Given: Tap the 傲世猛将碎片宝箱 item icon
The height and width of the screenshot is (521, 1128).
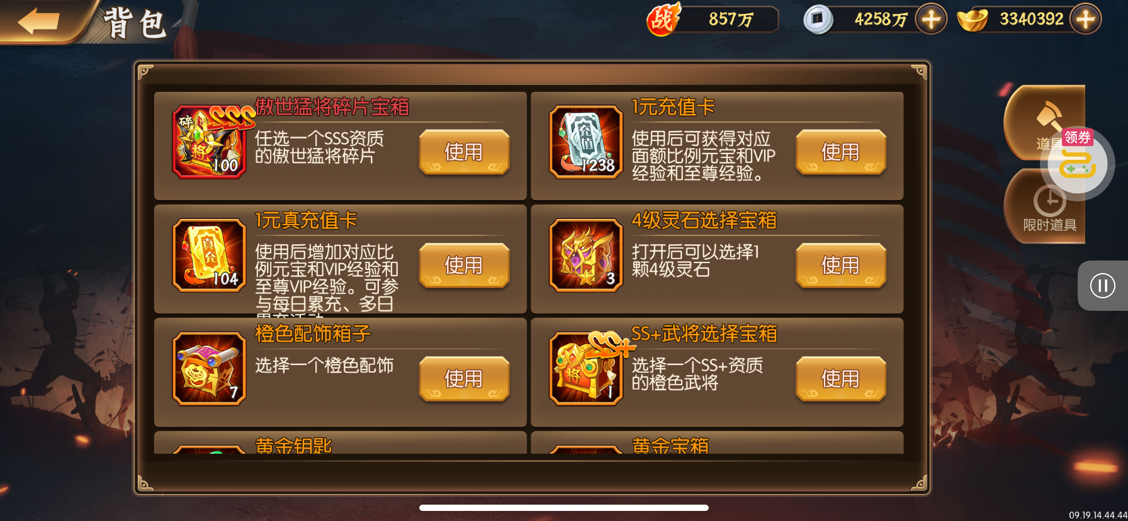Looking at the screenshot, I should 209,142.
